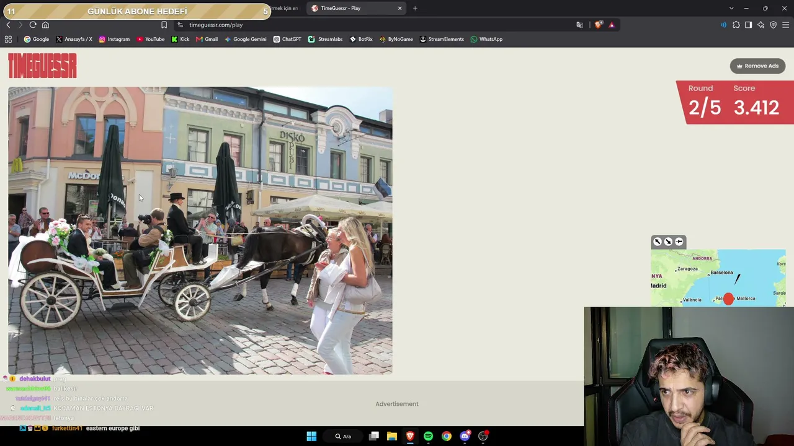The width and height of the screenshot is (794, 446).
Task: Open the StreamElements bookmark
Action: click(442, 39)
